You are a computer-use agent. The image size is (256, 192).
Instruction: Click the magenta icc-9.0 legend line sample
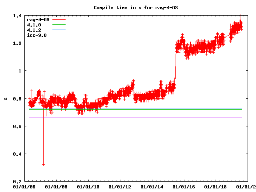59,35
